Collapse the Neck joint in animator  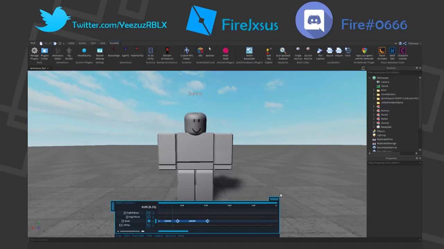point(123,221)
